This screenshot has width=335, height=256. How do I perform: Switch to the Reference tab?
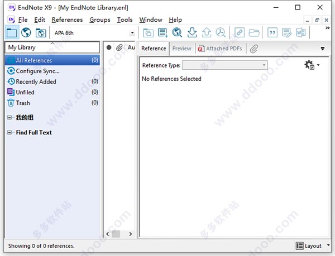154,49
